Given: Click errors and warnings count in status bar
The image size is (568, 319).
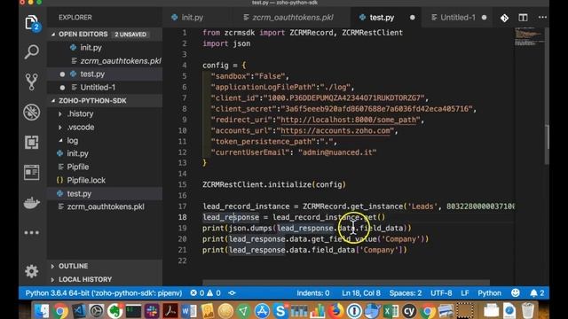Looking at the screenshot, I should coord(205,293).
